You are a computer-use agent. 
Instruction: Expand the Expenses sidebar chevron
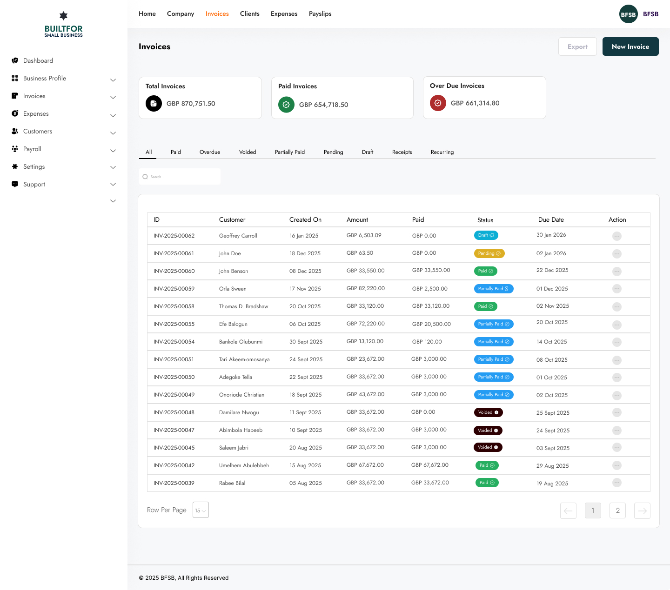pos(113,115)
